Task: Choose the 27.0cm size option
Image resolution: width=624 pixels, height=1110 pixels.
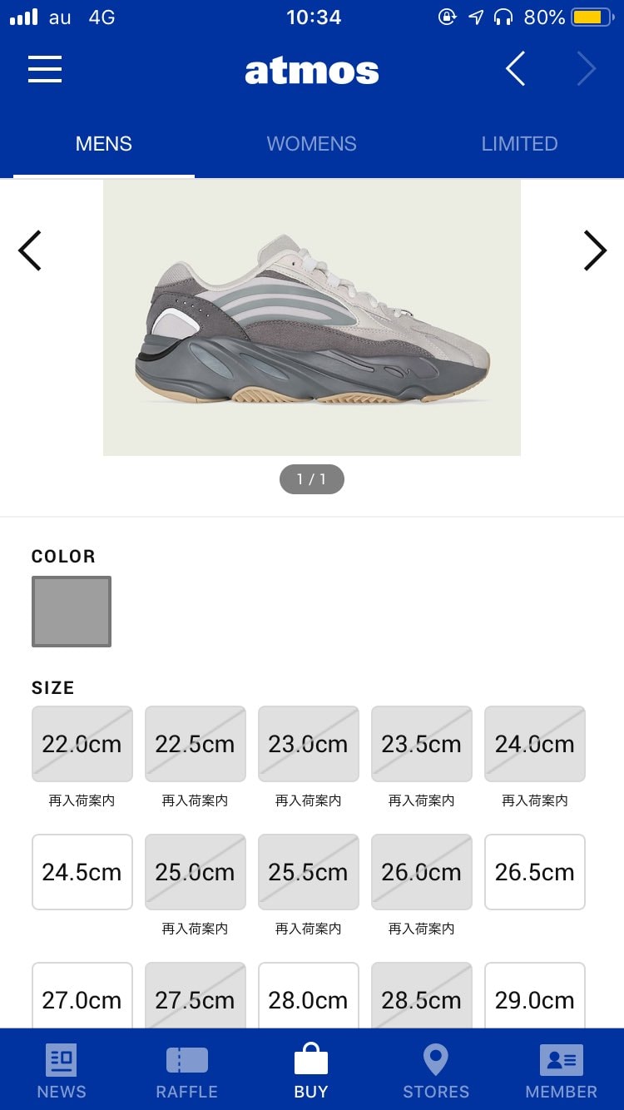Action: pyautogui.click(x=82, y=998)
